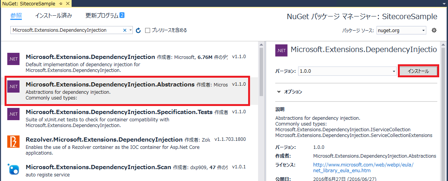The height and width of the screenshot is (181, 448).
Task: Click the updates count badge 2
Action: pos(122,15)
